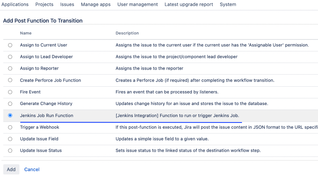Navigate to User management
The width and height of the screenshot is (318, 181).
pyautogui.click(x=137, y=4)
